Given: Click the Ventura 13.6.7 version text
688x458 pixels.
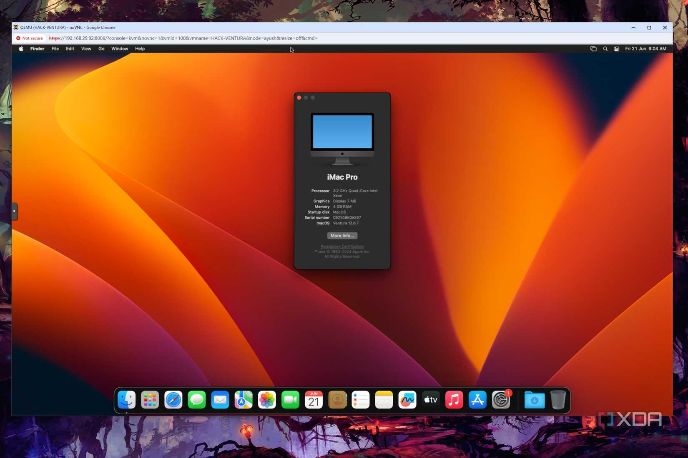Looking at the screenshot, I should [346, 223].
